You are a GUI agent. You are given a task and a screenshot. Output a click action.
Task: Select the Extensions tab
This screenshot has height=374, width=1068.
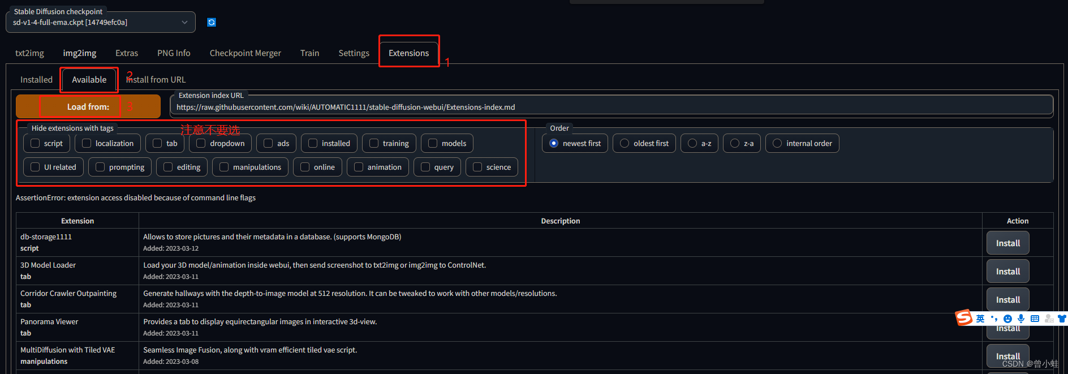point(409,53)
